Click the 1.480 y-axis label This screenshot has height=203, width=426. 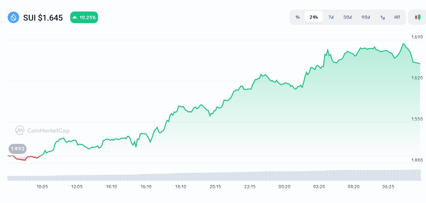coord(417,160)
